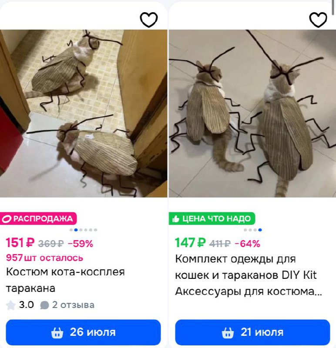The image size is (336, 348).
Task: Favorite the cockroach cat costume with heart icon
Action: (149, 20)
